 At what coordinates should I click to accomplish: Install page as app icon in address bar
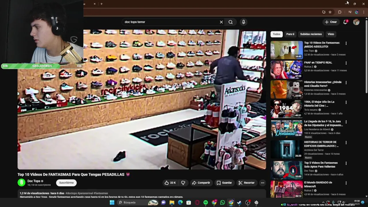pyautogui.click(x=324, y=12)
